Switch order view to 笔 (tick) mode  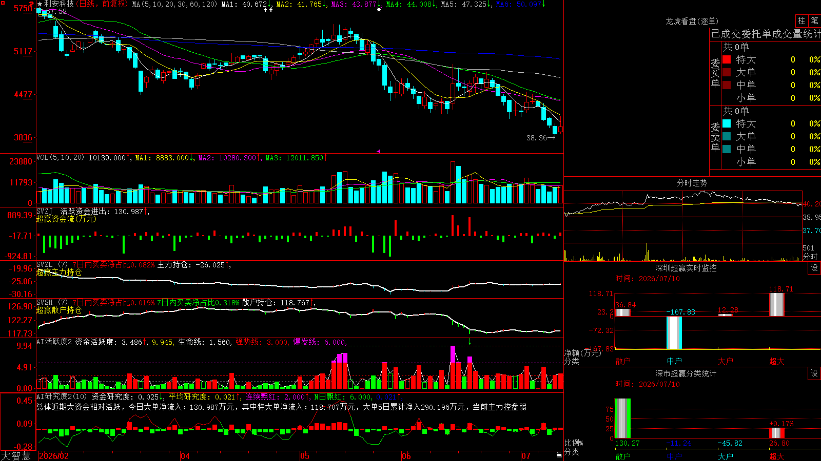pyautogui.click(x=814, y=20)
